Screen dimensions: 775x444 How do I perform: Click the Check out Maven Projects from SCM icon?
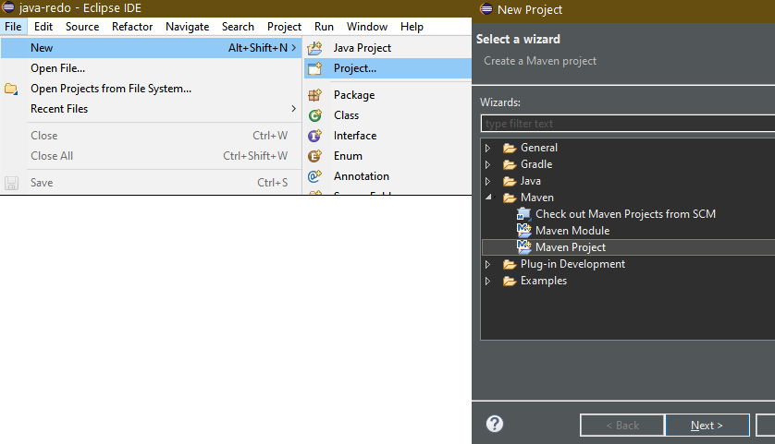click(x=524, y=214)
